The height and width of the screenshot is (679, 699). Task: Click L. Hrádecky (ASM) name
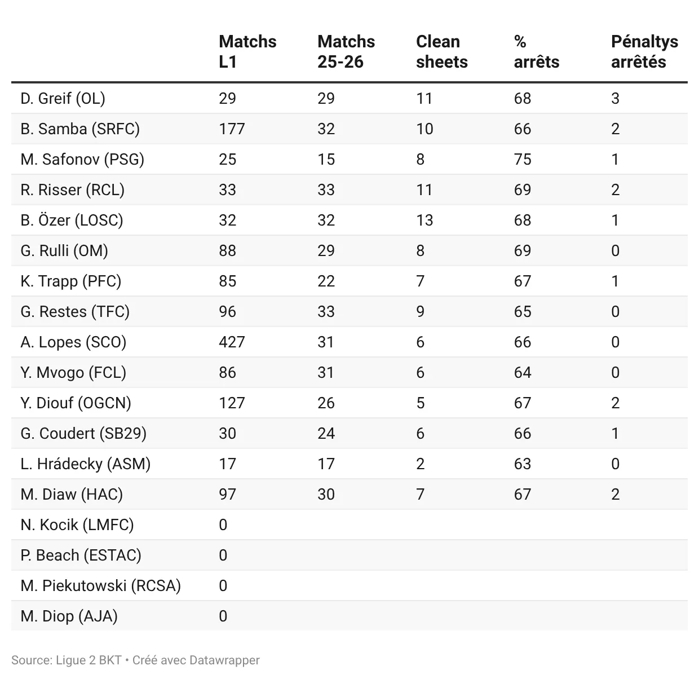coord(86,464)
